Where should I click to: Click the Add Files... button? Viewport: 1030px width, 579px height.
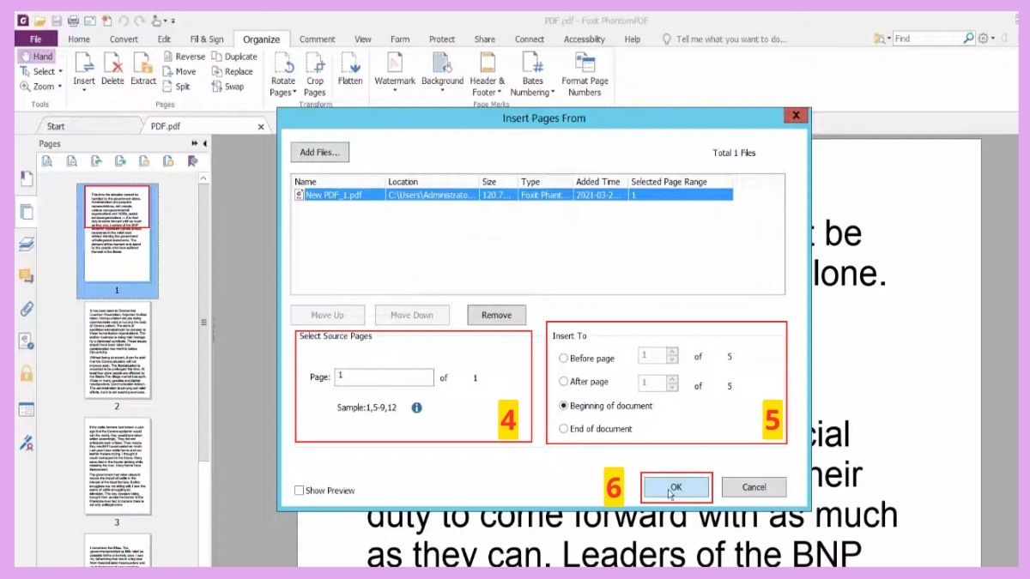[x=319, y=153]
